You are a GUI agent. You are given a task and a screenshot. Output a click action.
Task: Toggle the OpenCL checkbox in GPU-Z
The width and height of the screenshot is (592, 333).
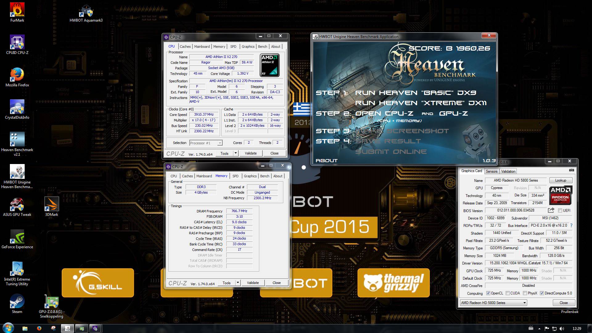click(488, 293)
